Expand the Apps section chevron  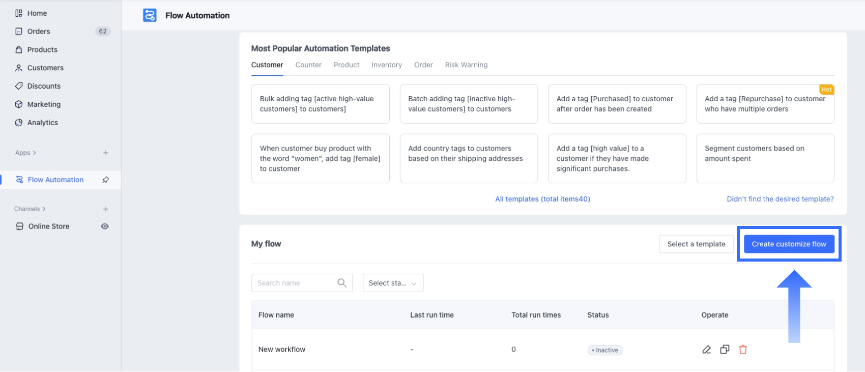(34, 153)
